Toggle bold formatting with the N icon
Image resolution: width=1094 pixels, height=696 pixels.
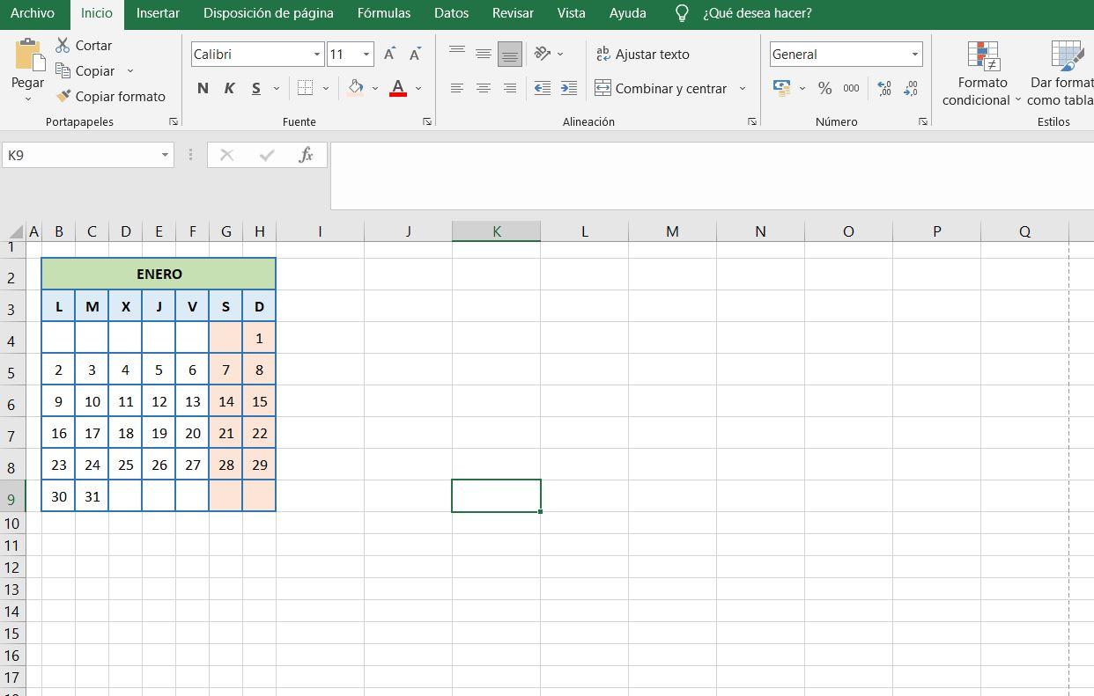pos(202,88)
